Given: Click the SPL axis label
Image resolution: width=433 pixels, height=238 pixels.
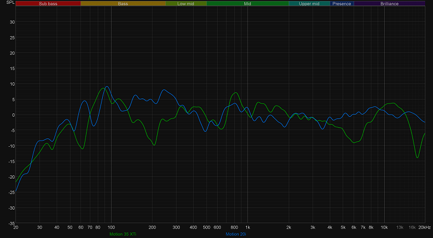Looking at the screenshot, I should coord(10,2).
